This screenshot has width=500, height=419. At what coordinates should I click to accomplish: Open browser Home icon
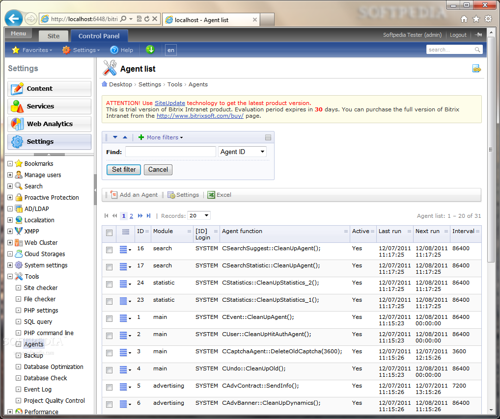pyautogui.click(x=464, y=19)
